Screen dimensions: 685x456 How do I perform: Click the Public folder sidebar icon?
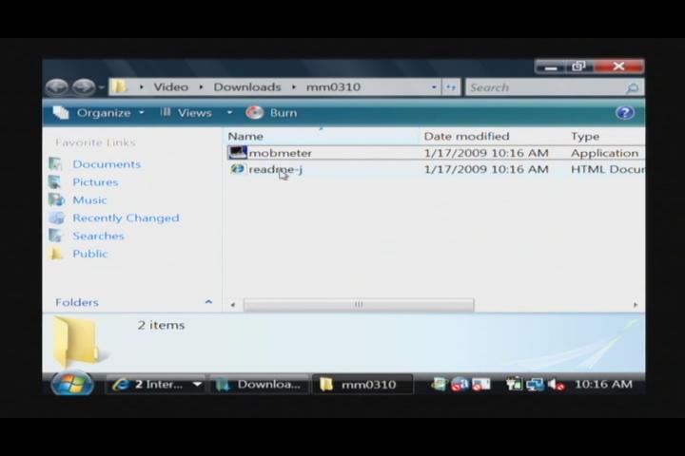point(56,254)
